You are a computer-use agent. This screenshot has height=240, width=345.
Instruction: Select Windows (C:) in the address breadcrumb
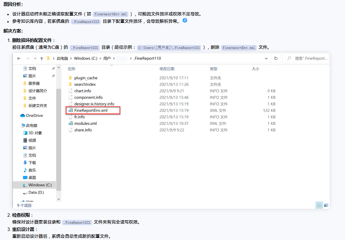pyautogui.click(x=86, y=58)
